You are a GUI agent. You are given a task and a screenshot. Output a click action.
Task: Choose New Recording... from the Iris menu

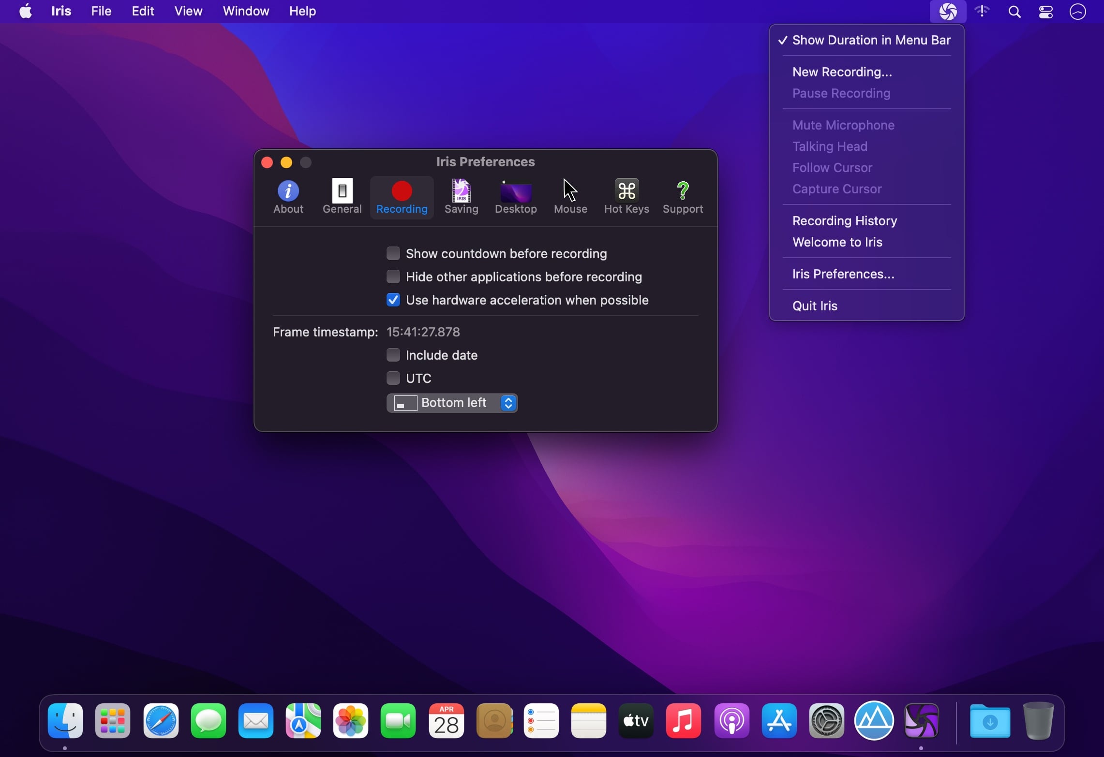point(842,72)
